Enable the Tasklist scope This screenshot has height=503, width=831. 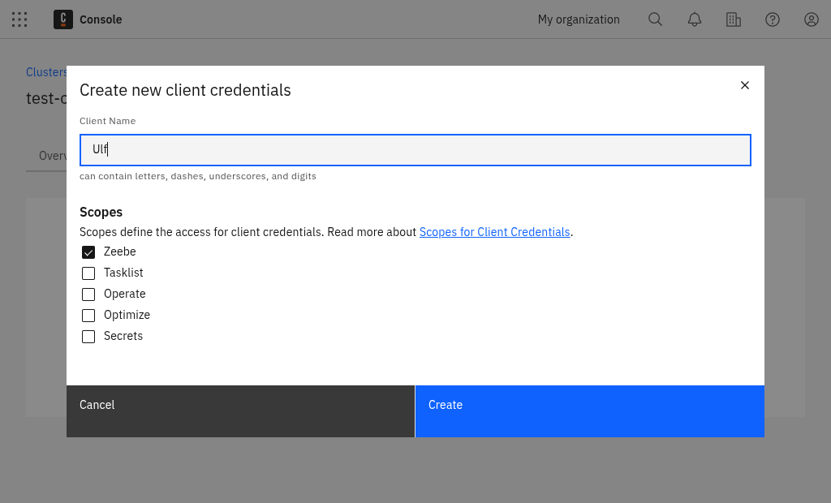[x=88, y=273]
